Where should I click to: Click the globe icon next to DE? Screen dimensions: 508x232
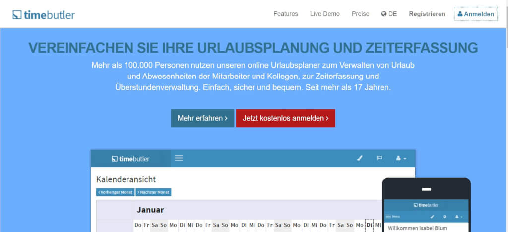384,14
